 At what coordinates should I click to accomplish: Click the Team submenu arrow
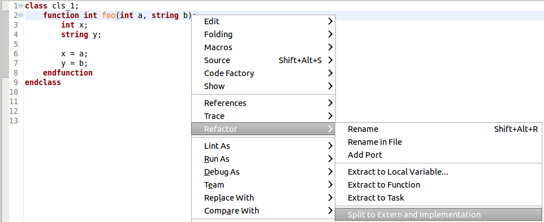click(x=330, y=185)
